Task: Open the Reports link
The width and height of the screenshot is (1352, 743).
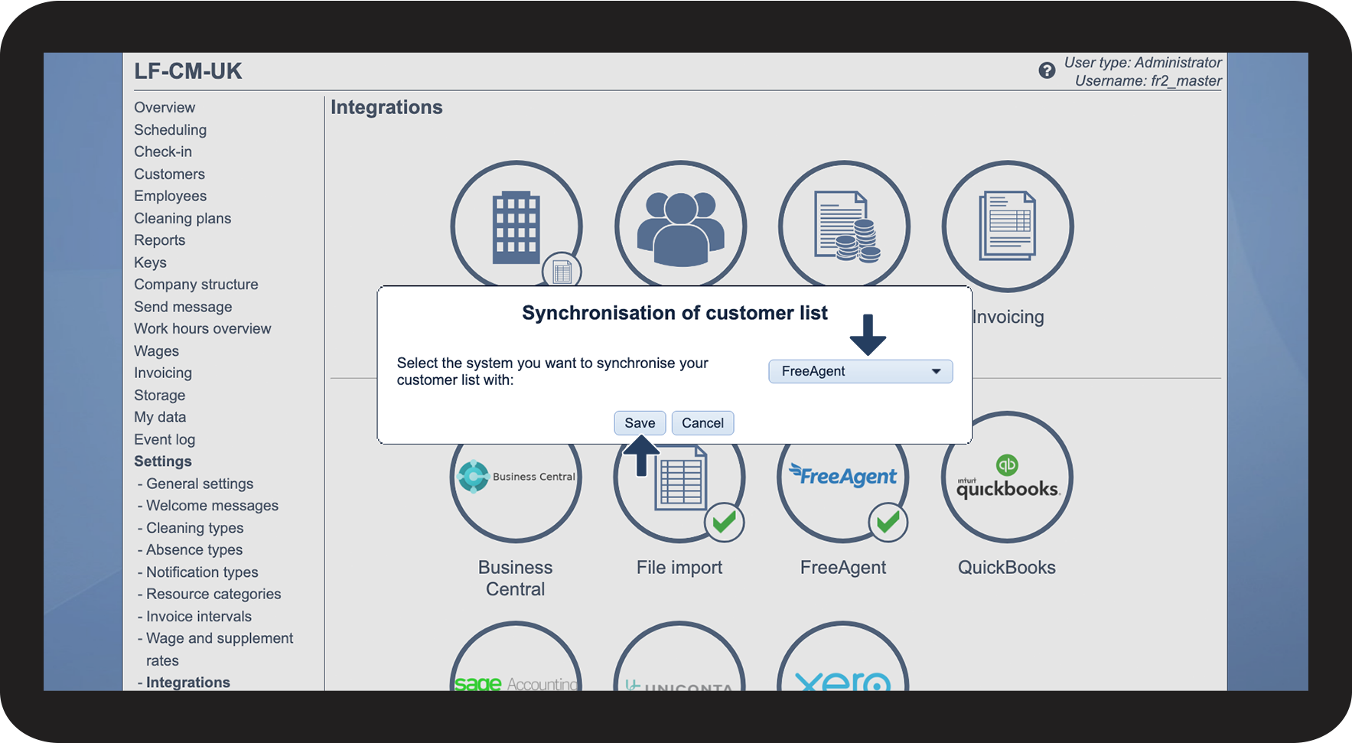Action: 159,240
